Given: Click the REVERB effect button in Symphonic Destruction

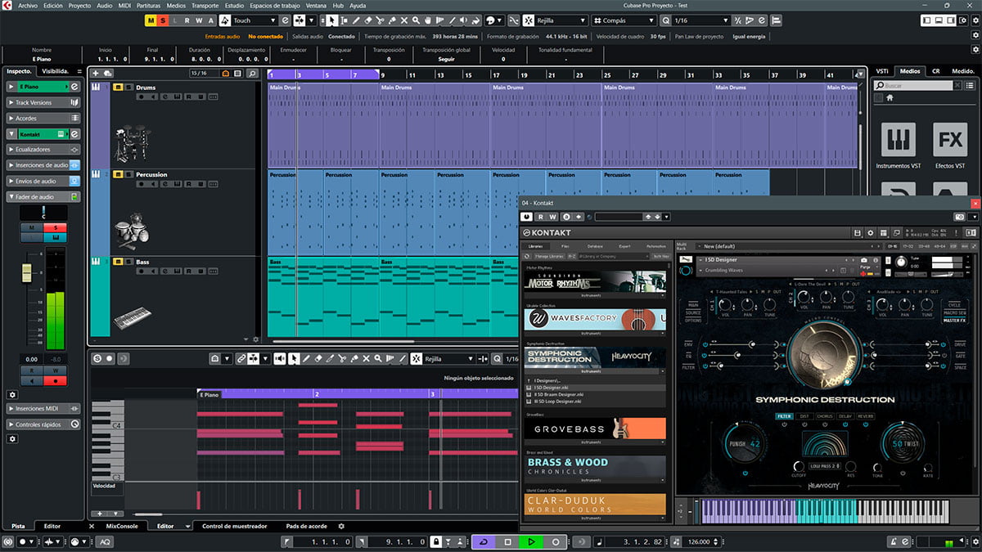Looking at the screenshot, I should (866, 416).
